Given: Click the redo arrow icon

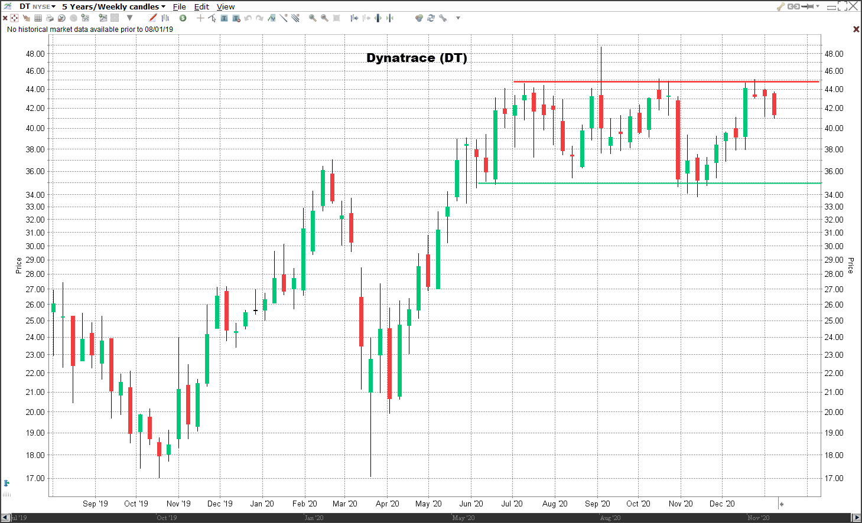Looking at the screenshot, I should click(259, 18).
